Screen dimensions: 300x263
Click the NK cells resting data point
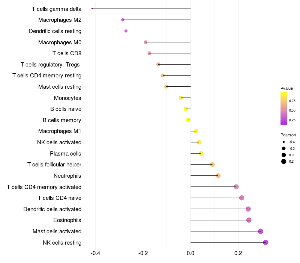tap(265, 242)
